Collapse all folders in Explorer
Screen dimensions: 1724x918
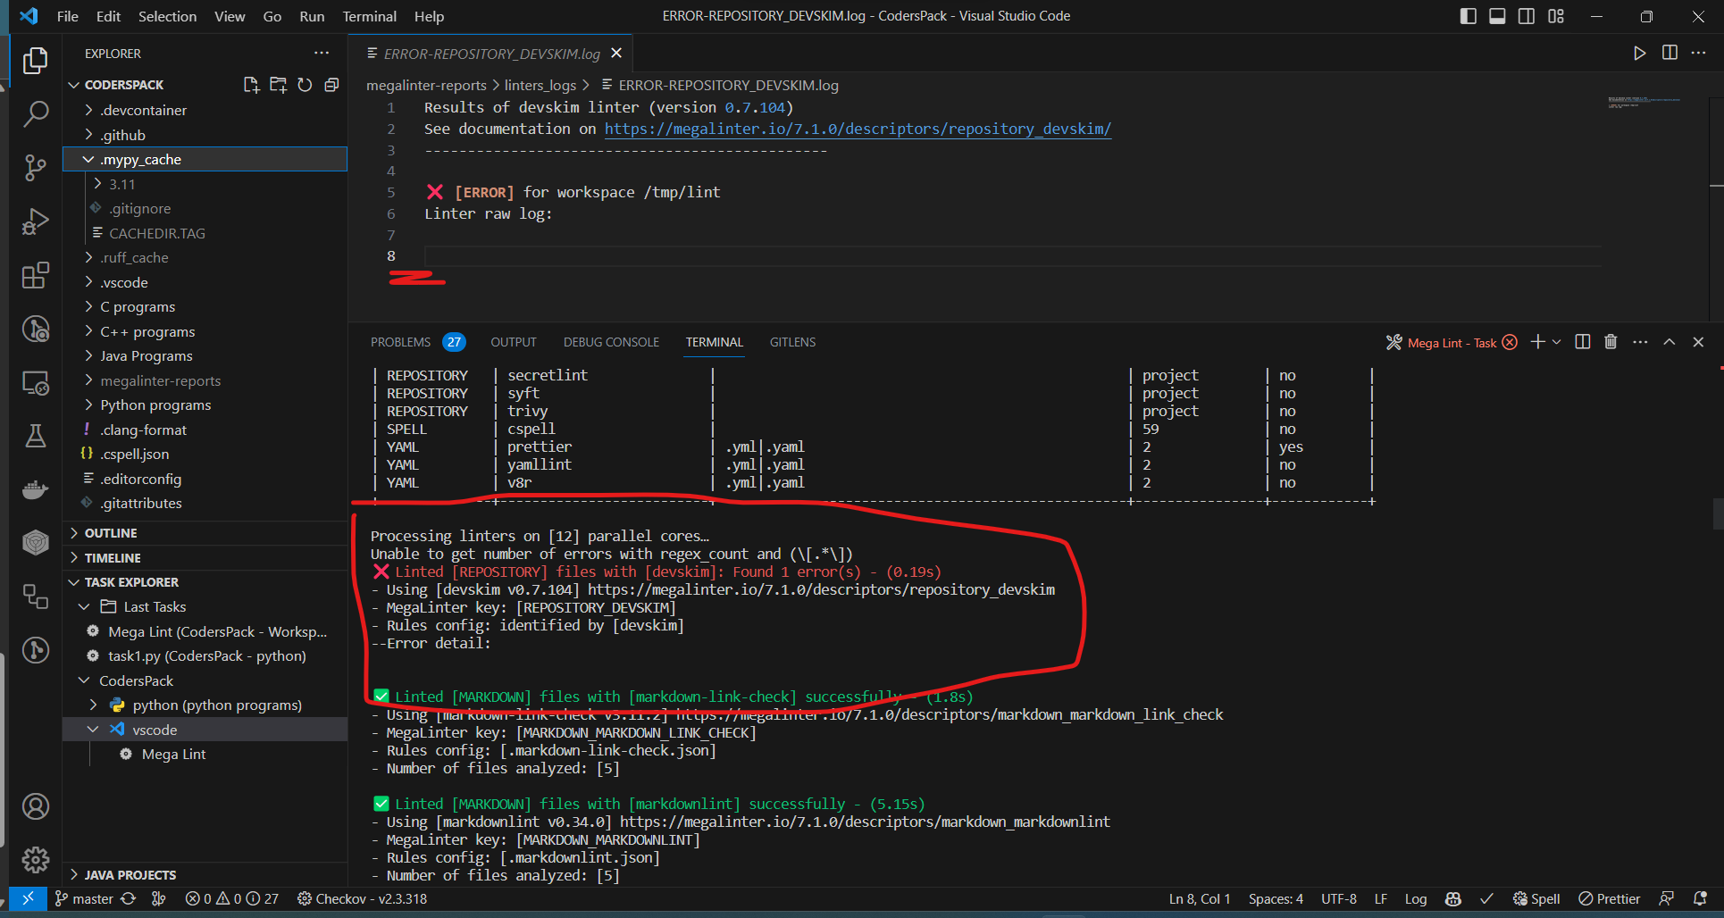[331, 85]
